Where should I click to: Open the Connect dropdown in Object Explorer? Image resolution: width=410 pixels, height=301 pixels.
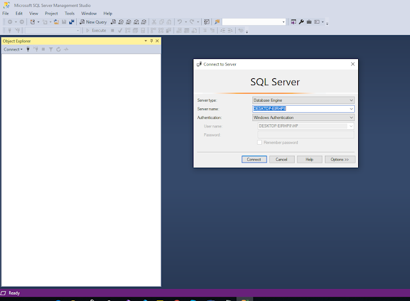pyautogui.click(x=13, y=49)
